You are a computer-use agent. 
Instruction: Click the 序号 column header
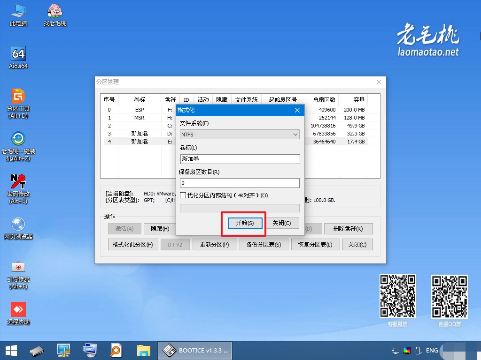pyautogui.click(x=109, y=100)
